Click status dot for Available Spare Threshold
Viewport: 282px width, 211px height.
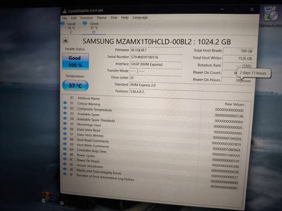point(65,119)
